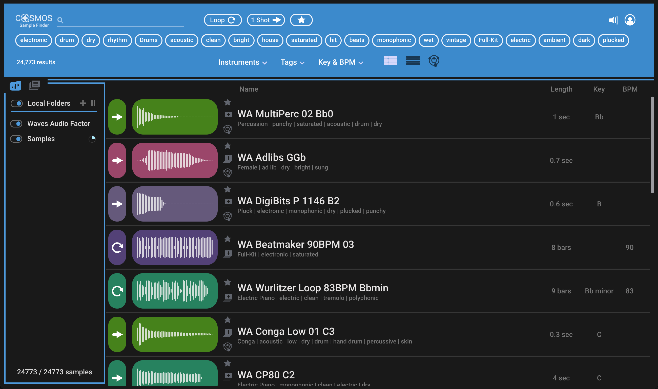Toggle the Samples folder switch
This screenshot has height=389, width=658.
coord(16,139)
